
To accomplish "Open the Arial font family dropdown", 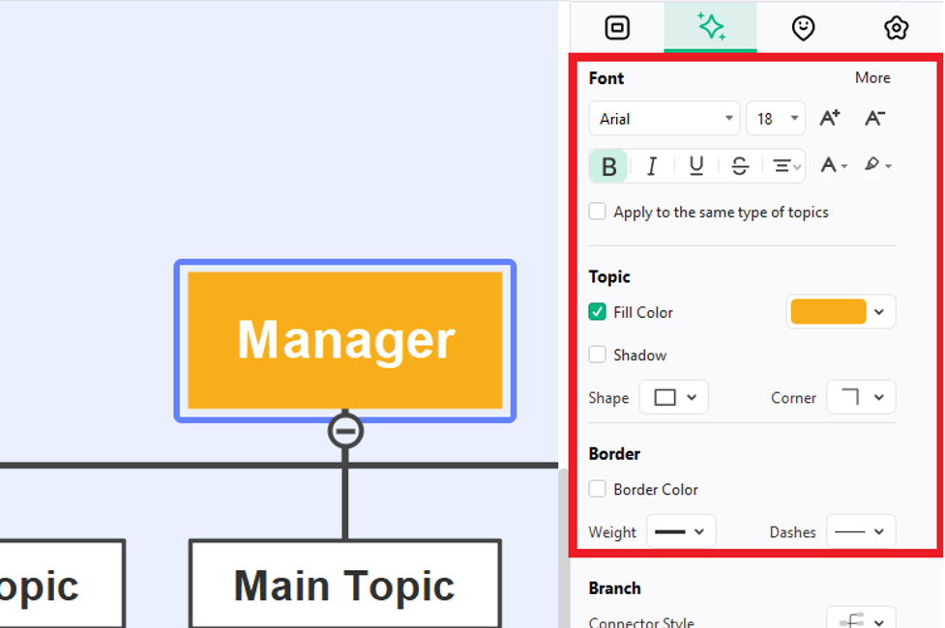I will (664, 119).
